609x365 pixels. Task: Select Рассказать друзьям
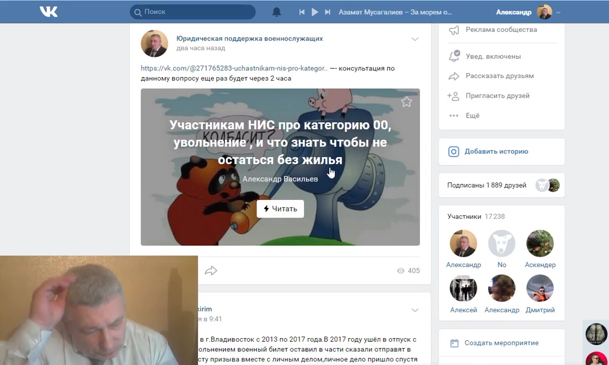pos(501,76)
